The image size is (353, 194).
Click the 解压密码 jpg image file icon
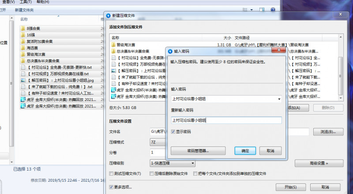click(x=23, y=81)
